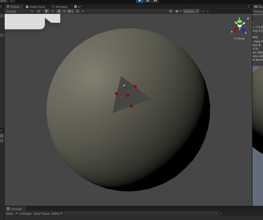The height and width of the screenshot is (220, 263).
Task: Open the effects options icon in Scene toolbar
Action: click(59, 11)
